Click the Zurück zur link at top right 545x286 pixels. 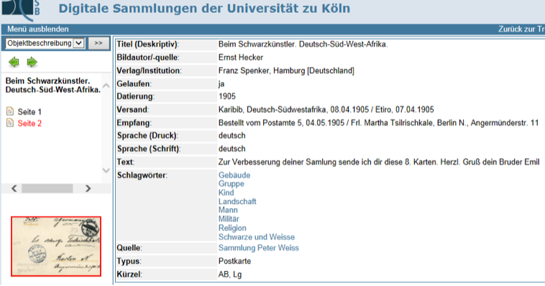click(x=521, y=29)
